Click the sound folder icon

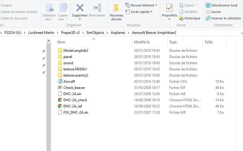coord(60,63)
